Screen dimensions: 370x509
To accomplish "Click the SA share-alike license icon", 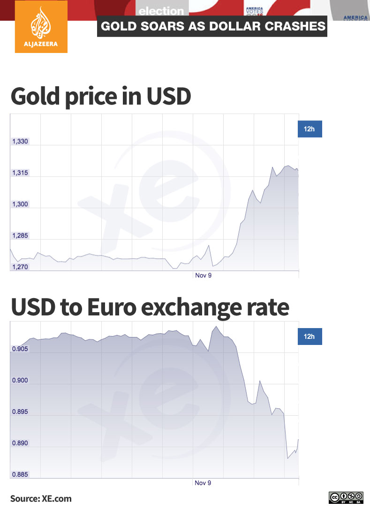I will pos(359,495).
